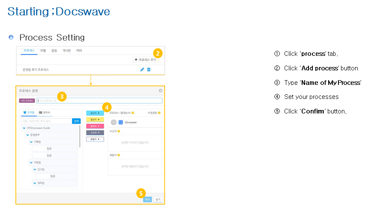Collapse the 기획팀 tree node chevron
Viewport: 391px width, 206px height.
tap(31, 142)
